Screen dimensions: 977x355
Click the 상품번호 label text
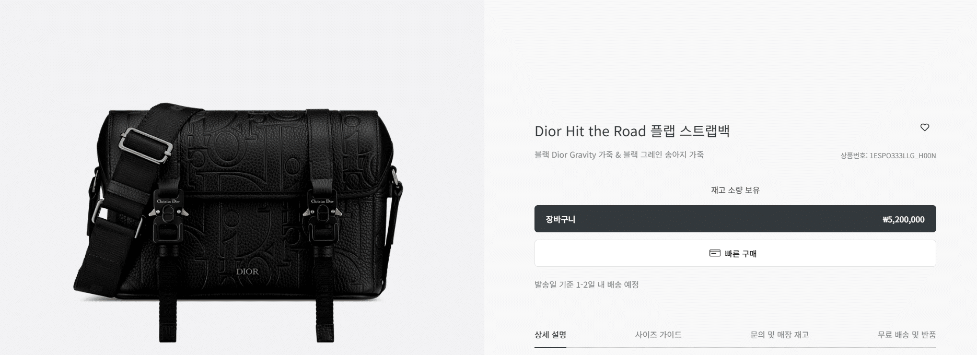pyautogui.click(x=854, y=156)
